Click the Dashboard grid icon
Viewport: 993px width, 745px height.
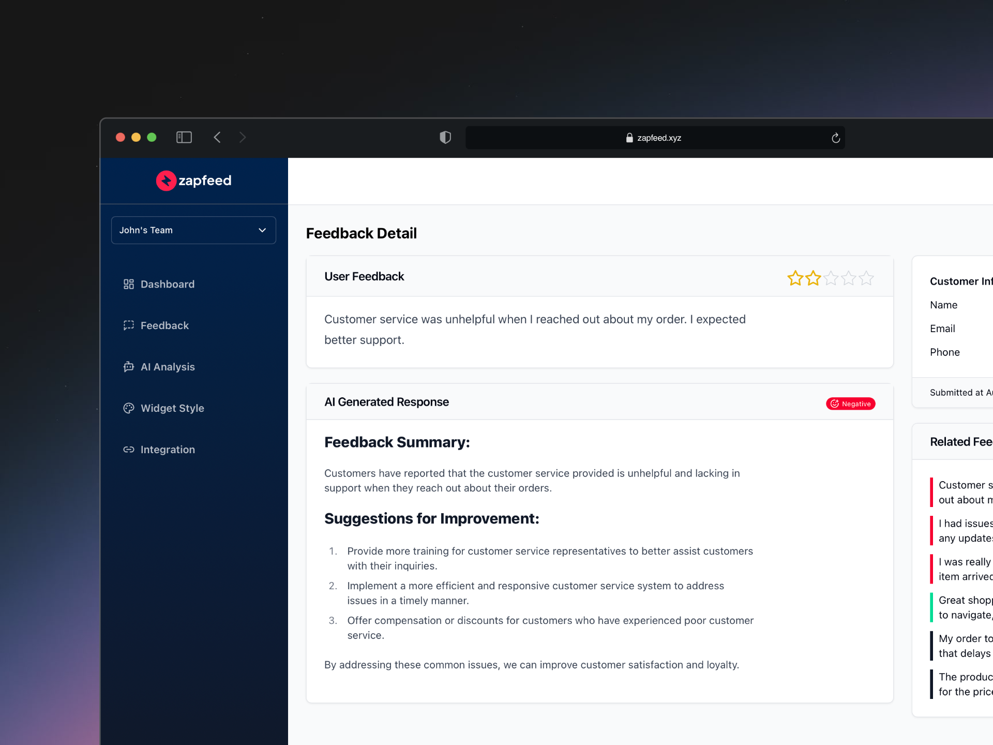[x=129, y=284]
